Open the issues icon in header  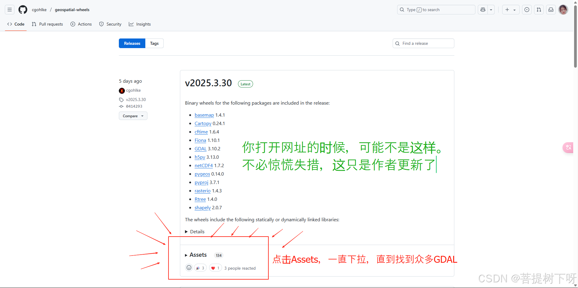pos(527,10)
